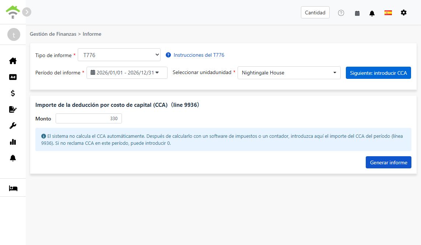Click Siguiente: introducir CCA button
The width and height of the screenshot is (421, 245).
click(378, 73)
